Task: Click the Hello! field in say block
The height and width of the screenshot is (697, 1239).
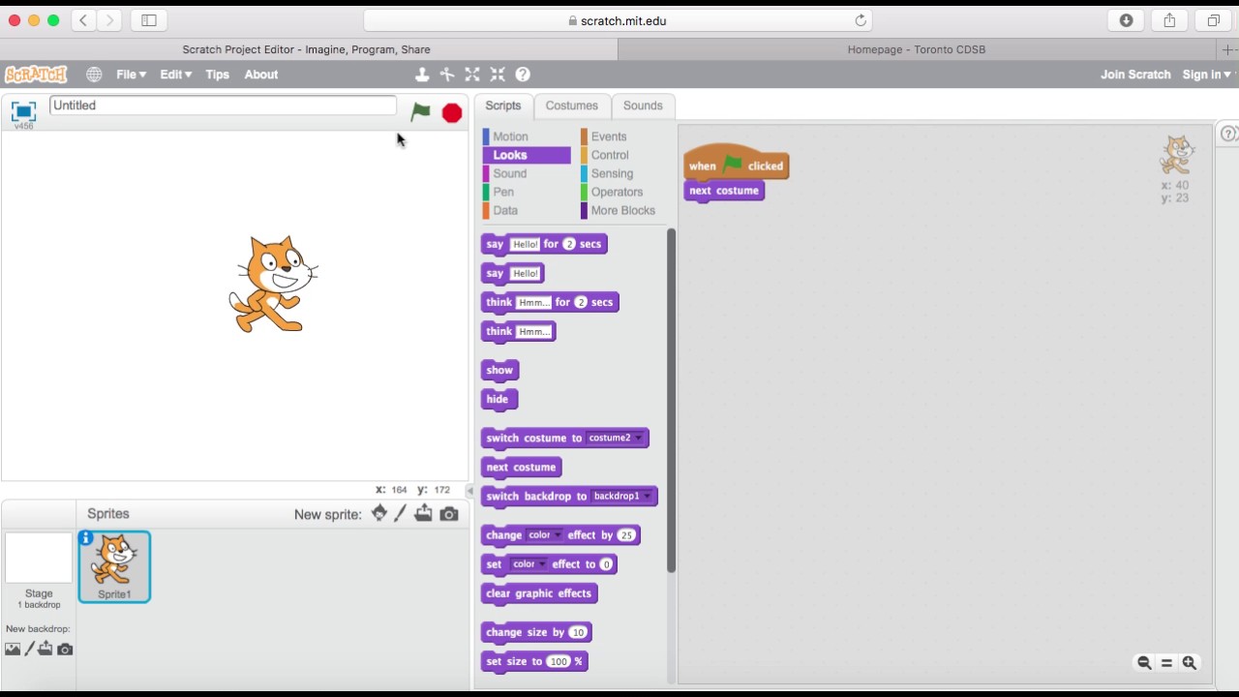Action: (x=527, y=273)
